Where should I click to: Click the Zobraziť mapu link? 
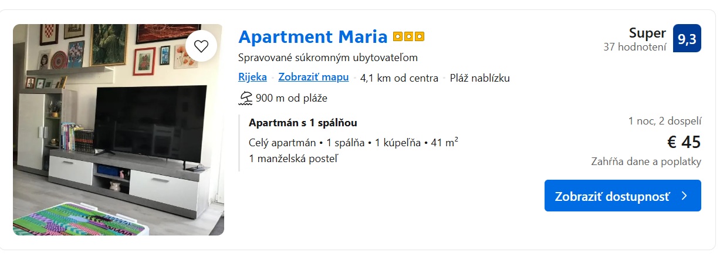(x=313, y=78)
